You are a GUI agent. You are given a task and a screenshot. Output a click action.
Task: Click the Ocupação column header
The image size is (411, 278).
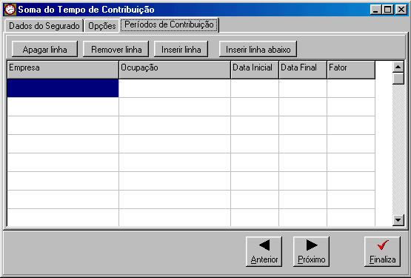pos(175,70)
